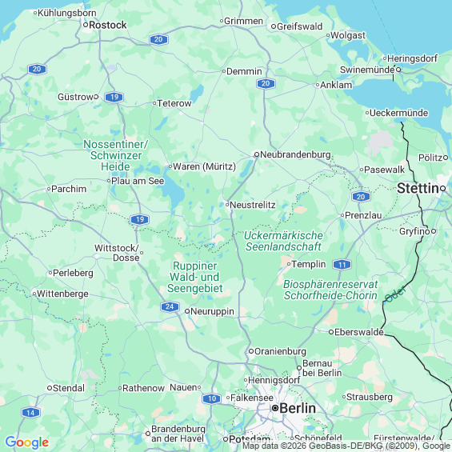The width and height of the screenshot is (452, 452).
Task: Click the A19 shield near Güstrow
Action: [x=114, y=97]
